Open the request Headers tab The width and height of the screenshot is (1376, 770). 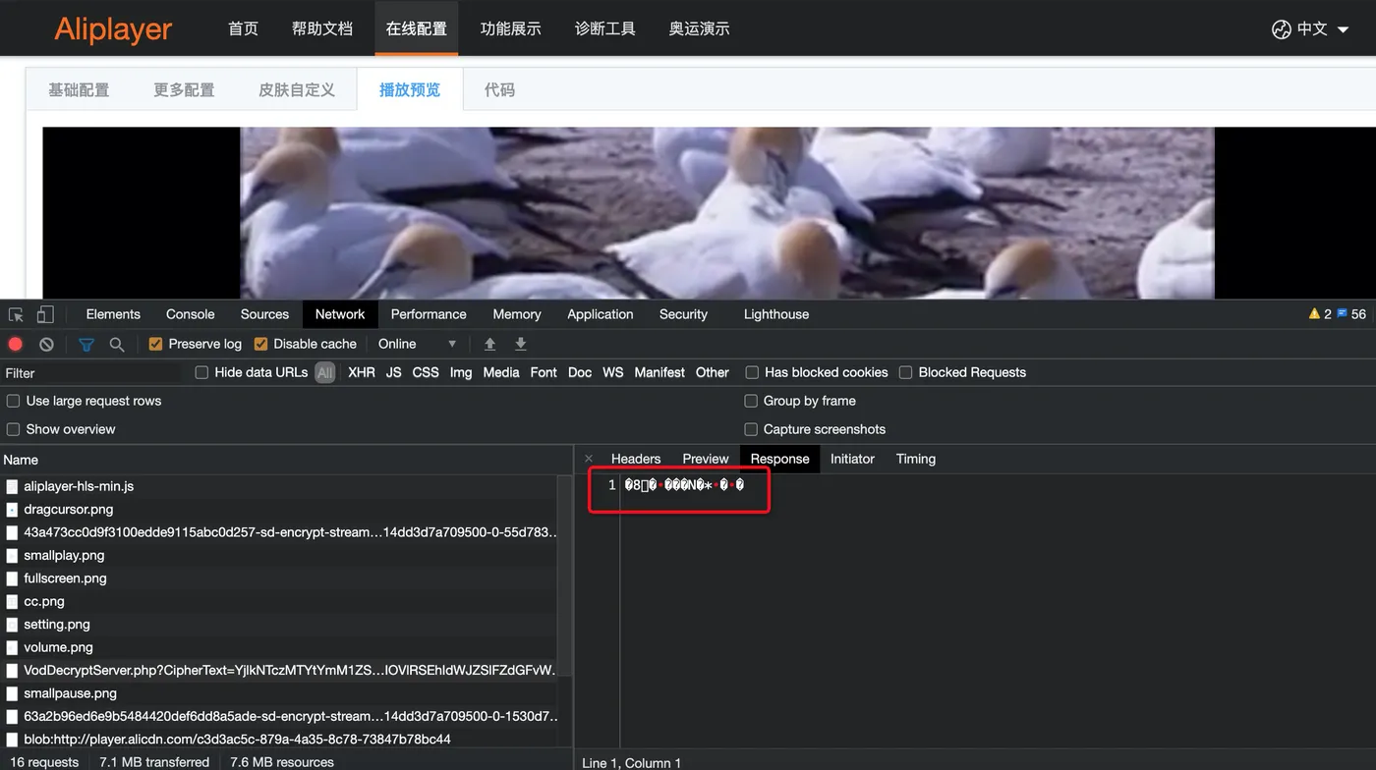[636, 459]
